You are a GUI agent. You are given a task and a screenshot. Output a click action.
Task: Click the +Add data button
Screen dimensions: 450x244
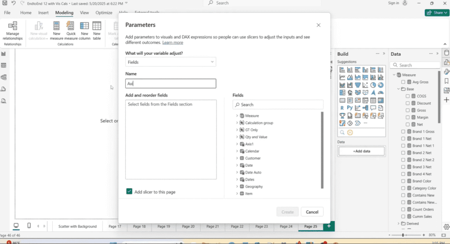361,151
